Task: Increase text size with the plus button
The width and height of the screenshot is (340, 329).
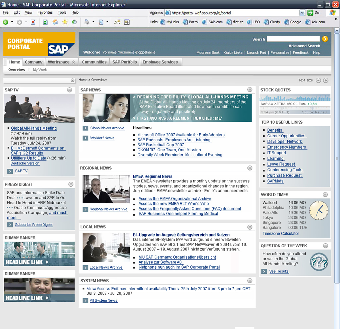Action: click(x=326, y=80)
